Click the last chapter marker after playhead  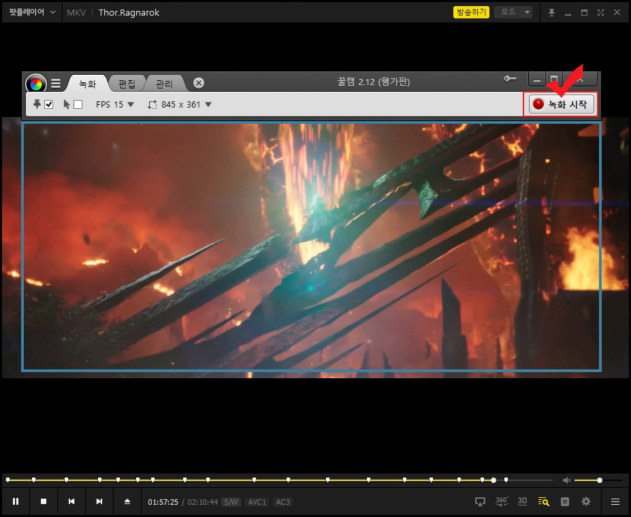[506, 480]
